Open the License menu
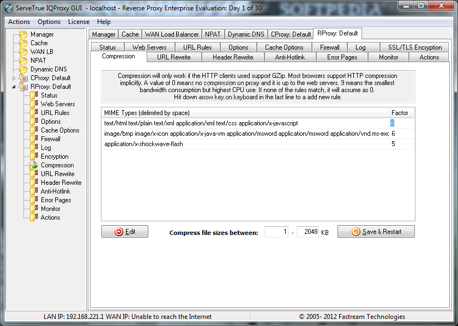Screen dimensions: 458x326 point(79,22)
